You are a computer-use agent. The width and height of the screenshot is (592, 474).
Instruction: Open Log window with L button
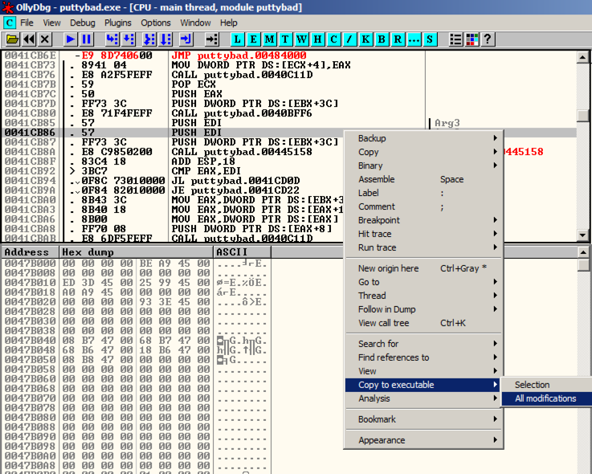237,39
